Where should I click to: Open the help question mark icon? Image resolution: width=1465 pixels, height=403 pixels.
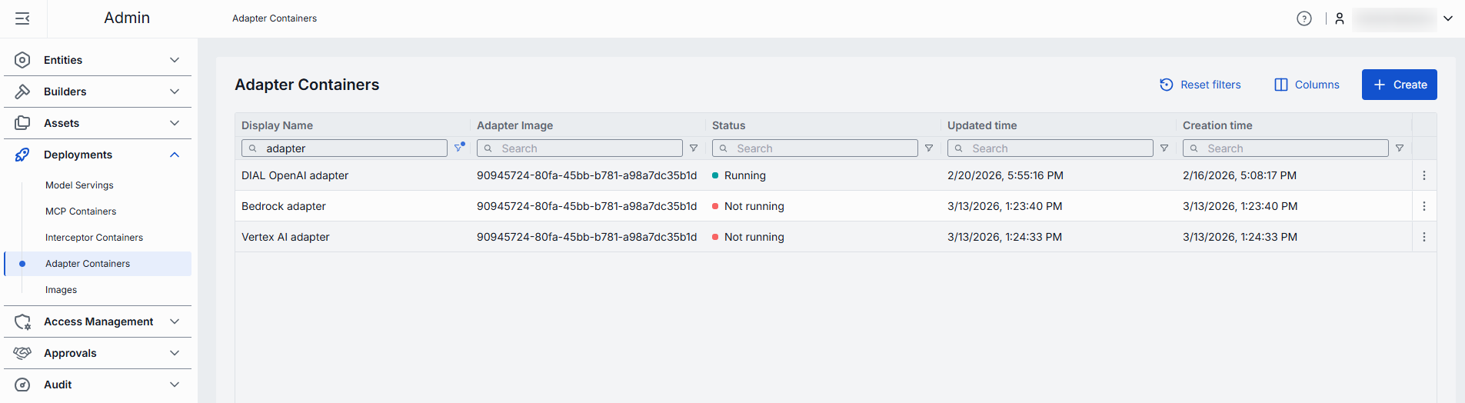coord(1304,18)
